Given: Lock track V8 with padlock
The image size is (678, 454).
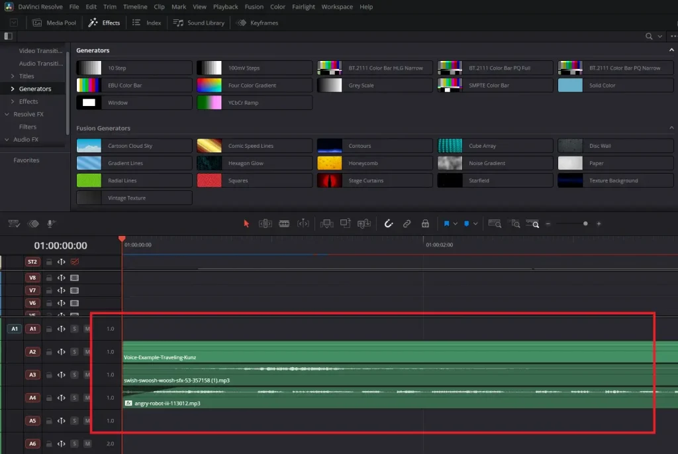Looking at the screenshot, I should (x=49, y=278).
